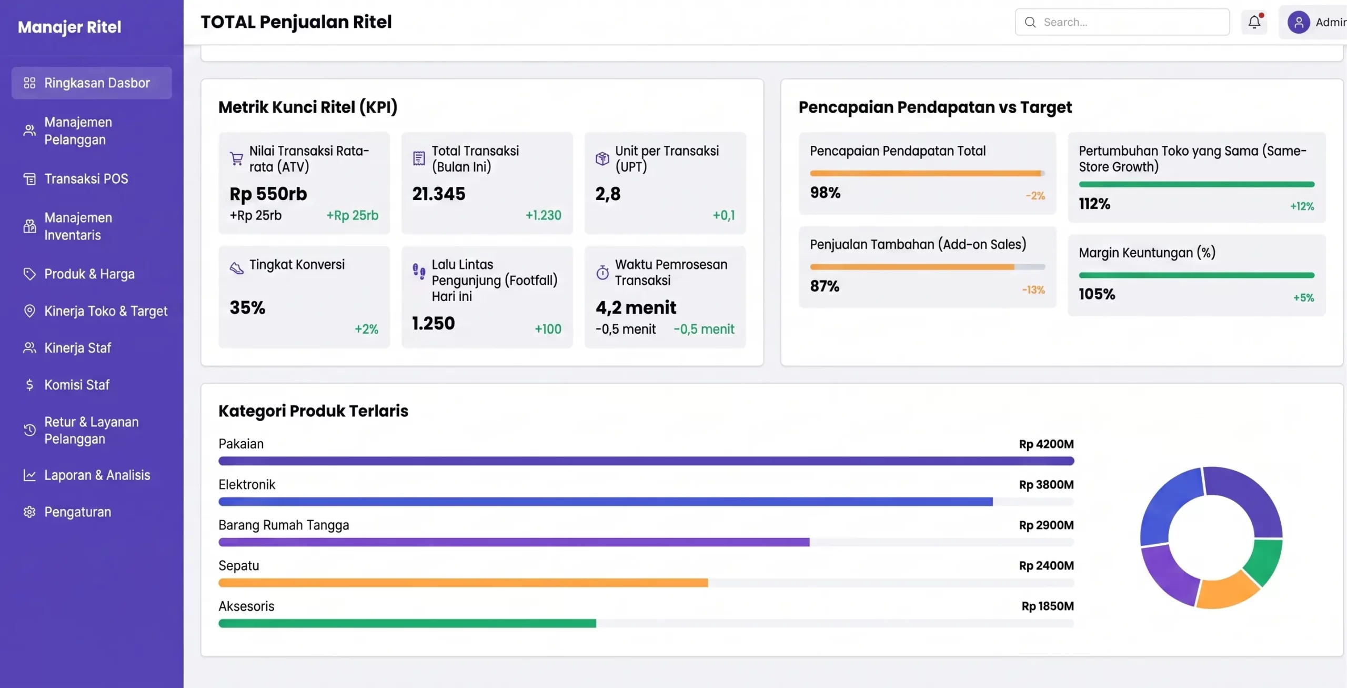Screen dimensions: 1347x688
Task: Click the Manajer Ritel logo text
Action: coord(69,27)
